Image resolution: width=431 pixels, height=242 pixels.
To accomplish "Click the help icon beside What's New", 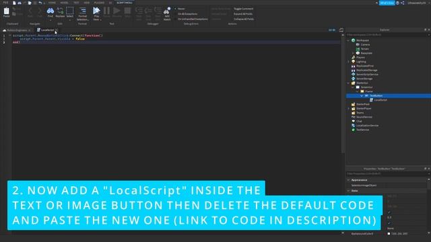I will (397, 3).
